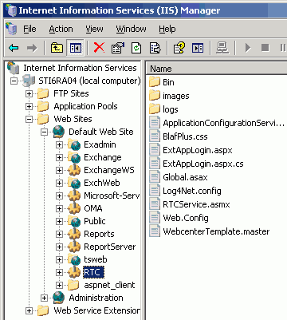
Task: Select the images folder
Action: click(x=176, y=96)
